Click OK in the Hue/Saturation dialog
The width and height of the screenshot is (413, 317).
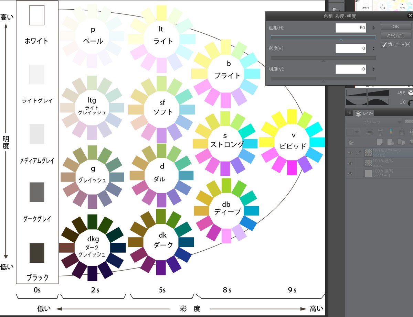(x=396, y=26)
